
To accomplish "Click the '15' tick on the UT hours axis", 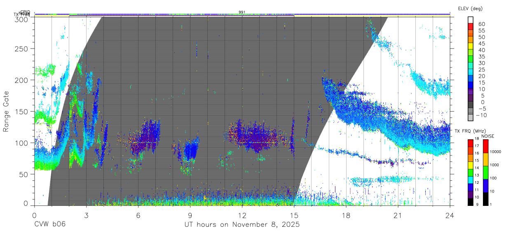I will click(x=294, y=215).
